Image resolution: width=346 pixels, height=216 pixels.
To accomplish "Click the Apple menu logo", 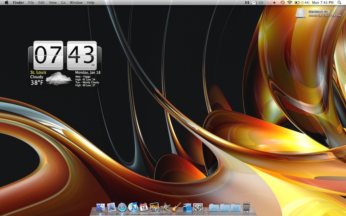I will [x=6, y=3].
